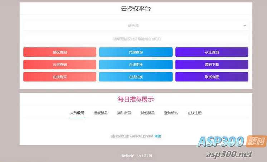Click the 请选择 select box
Viewport: 267px width, 162px height.
coord(136,26)
